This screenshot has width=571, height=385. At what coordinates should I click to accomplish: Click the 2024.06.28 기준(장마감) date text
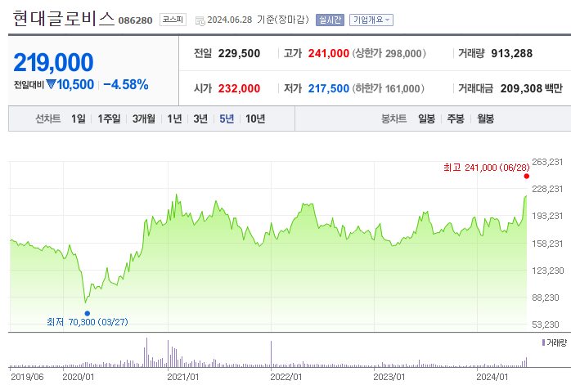[x=258, y=20]
